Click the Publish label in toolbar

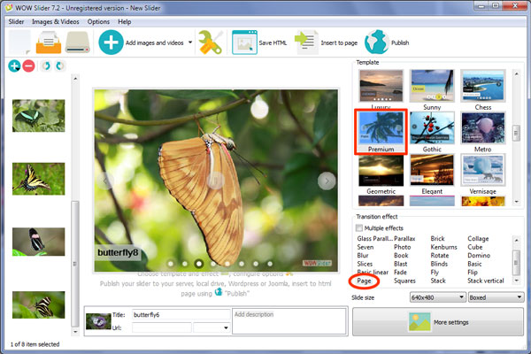click(x=400, y=42)
